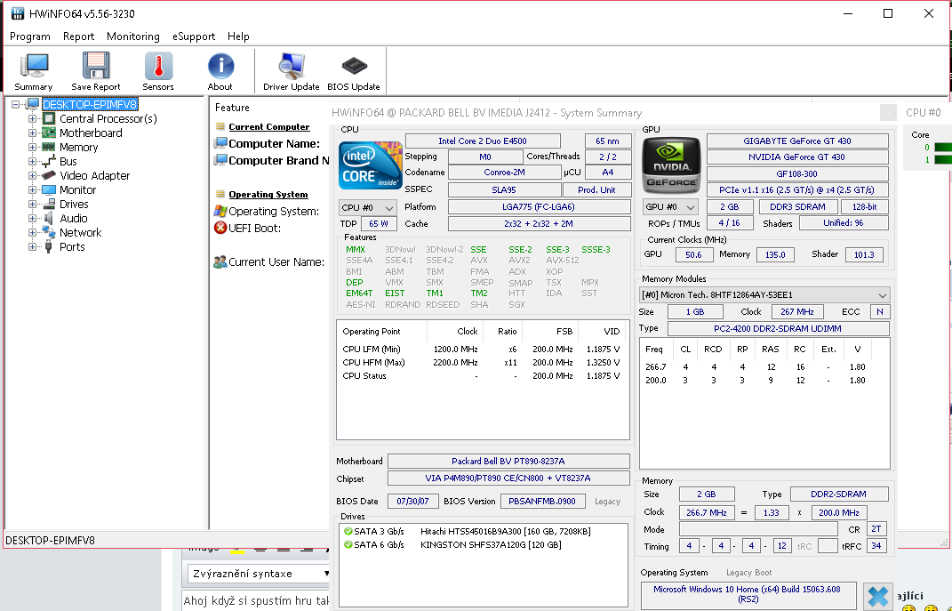
Task: Click the Packard Bell BV PT890-8237A field
Action: tap(508, 461)
